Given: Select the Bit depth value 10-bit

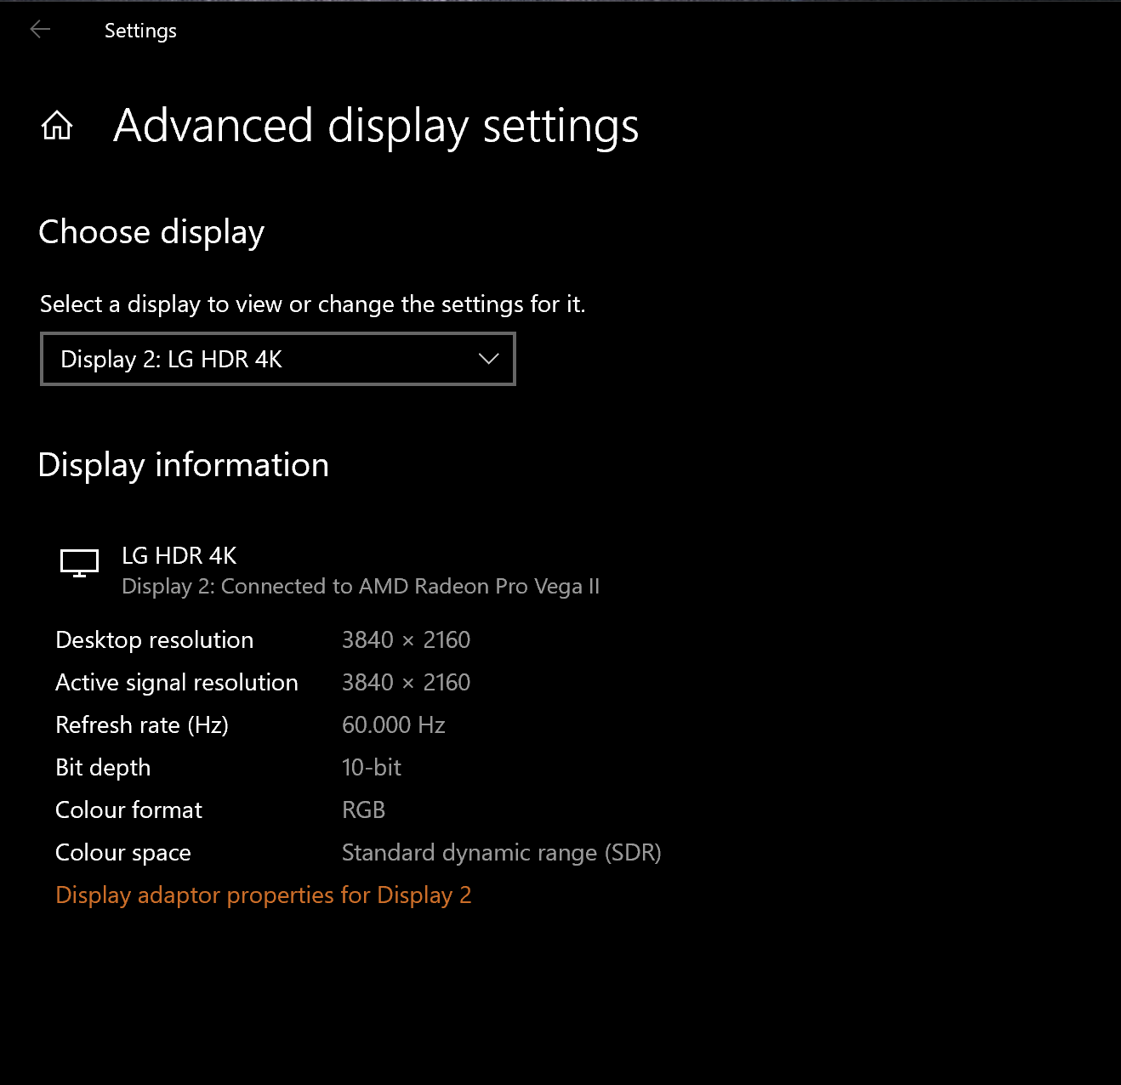Looking at the screenshot, I should coord(371,767).
